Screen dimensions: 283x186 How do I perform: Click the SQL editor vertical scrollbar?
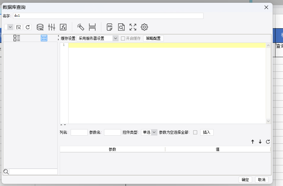click(x=268, y=83)
